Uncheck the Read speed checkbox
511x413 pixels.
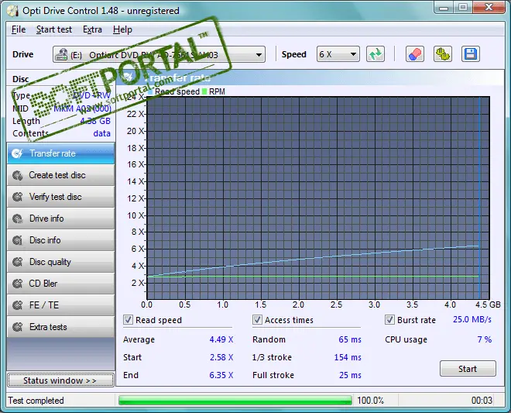pos(128,320)
